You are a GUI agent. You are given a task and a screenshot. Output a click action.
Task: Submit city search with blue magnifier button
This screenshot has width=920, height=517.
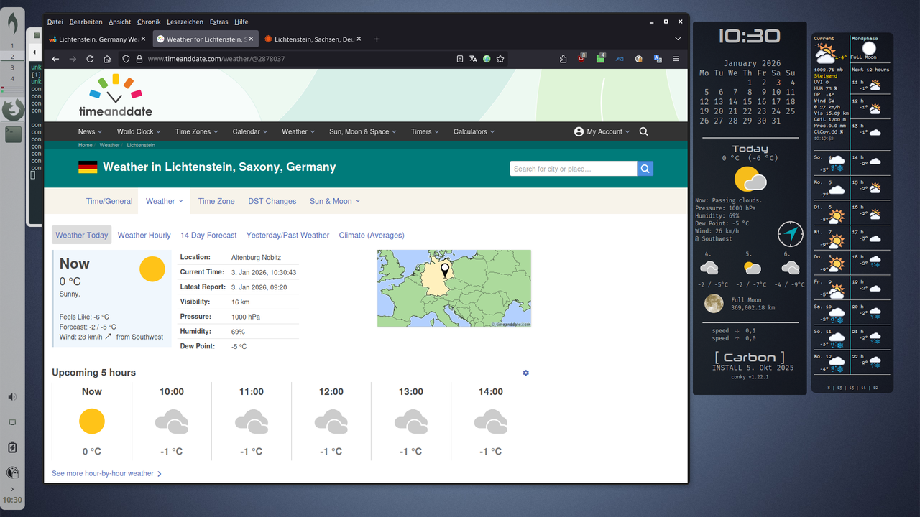click(x=645, y=169)
